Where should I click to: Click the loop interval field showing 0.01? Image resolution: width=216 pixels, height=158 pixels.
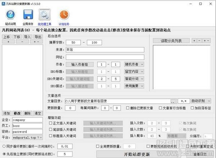coord(65,146)
